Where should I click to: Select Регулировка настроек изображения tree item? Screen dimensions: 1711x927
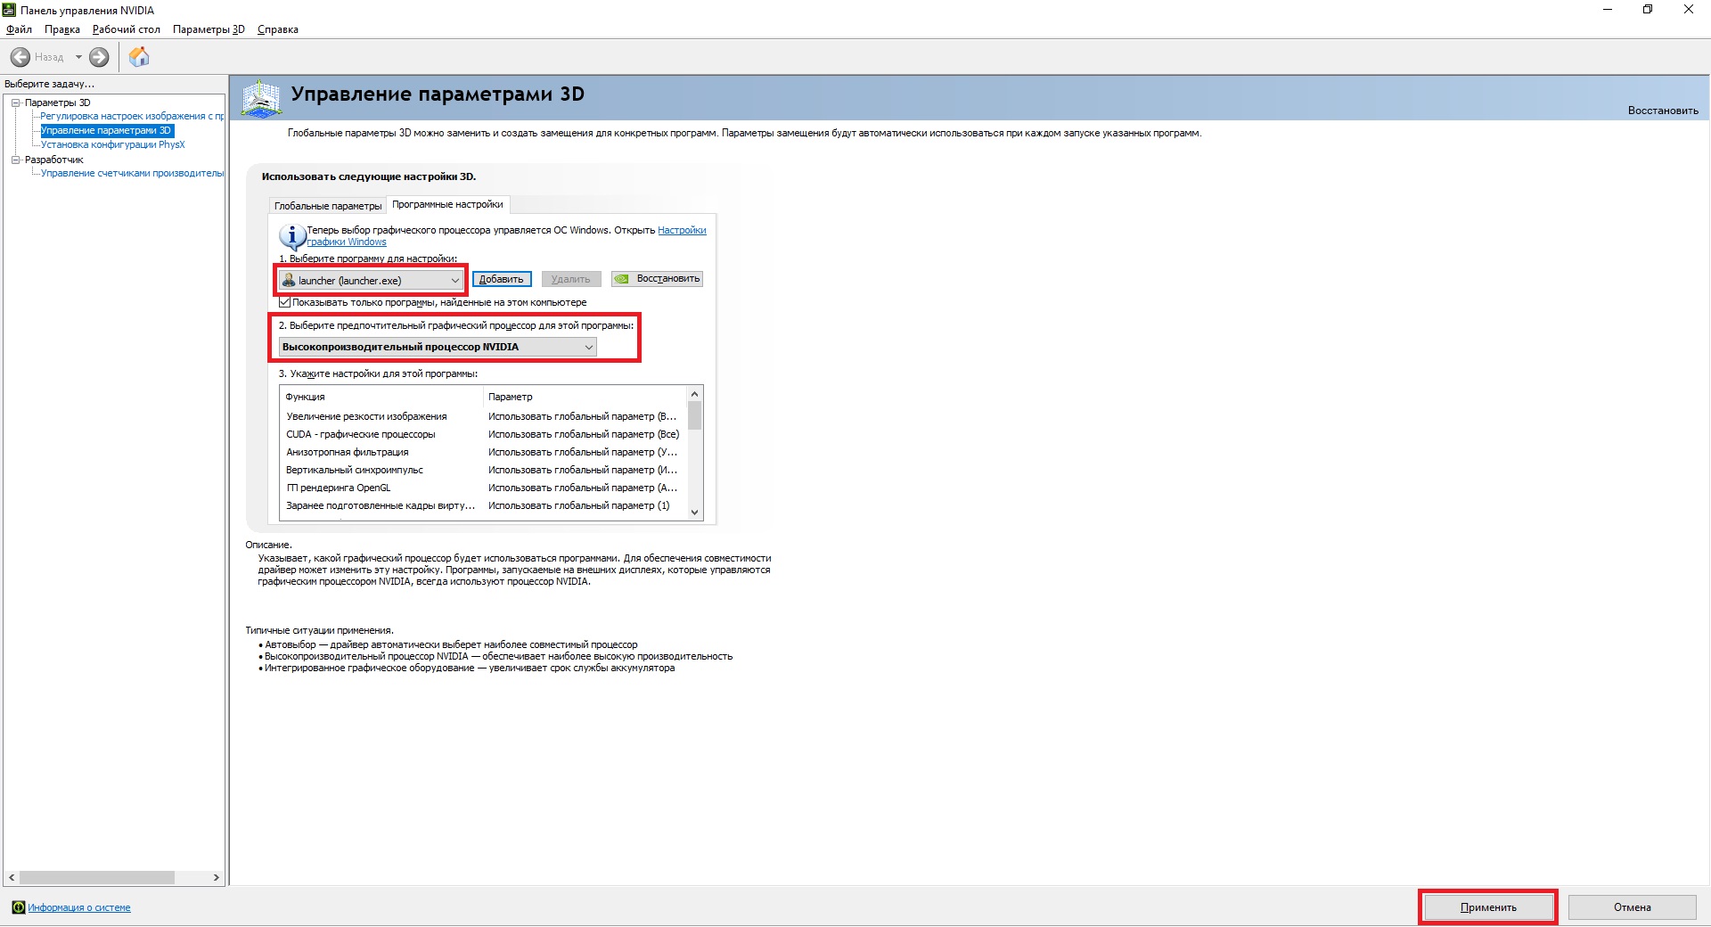tap(132, 116)
